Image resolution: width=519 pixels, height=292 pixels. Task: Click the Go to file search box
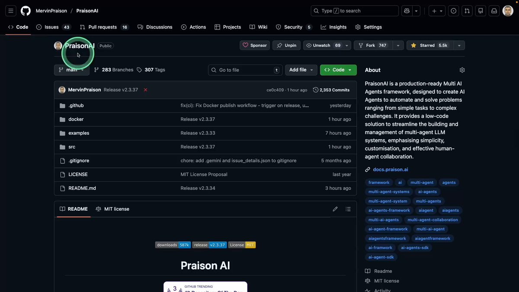(245, 70)
